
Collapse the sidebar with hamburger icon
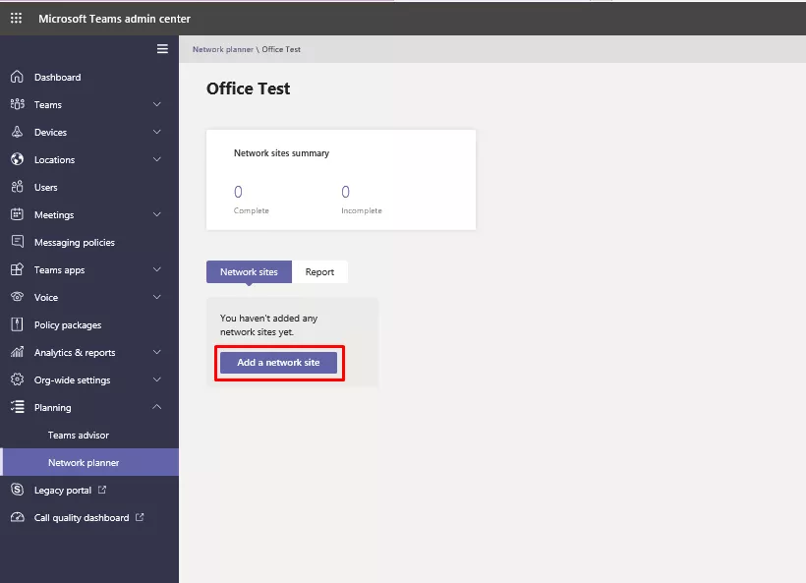click(x=162, y=49)
